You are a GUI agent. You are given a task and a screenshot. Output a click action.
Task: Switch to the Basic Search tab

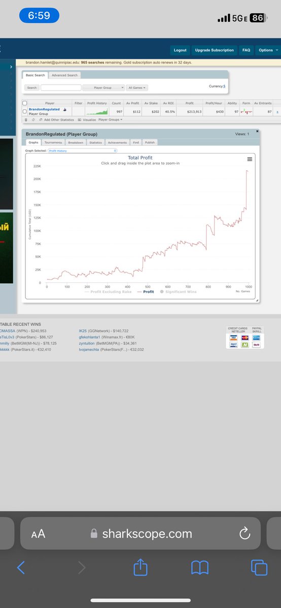point(36,75)
